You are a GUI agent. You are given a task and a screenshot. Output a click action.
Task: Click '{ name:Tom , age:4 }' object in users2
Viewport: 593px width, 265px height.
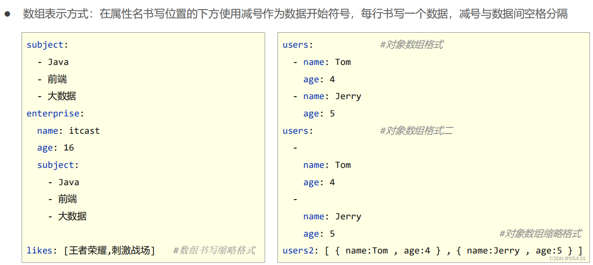(387, 251)
